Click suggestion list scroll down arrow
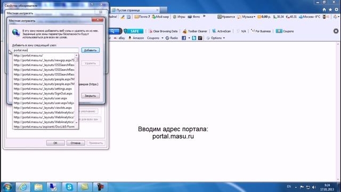This screenshot has height=192, width=341. click(76, 122)
